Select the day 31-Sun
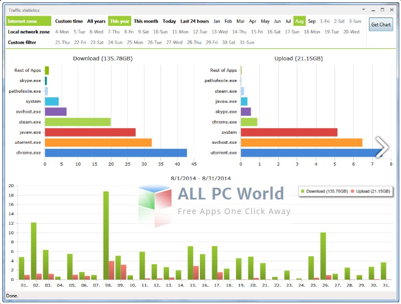The height and width of the screenshot is (304, 401). 247,42
